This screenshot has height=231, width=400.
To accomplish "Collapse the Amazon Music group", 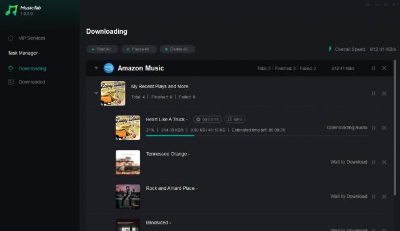I will pos(96,68).
